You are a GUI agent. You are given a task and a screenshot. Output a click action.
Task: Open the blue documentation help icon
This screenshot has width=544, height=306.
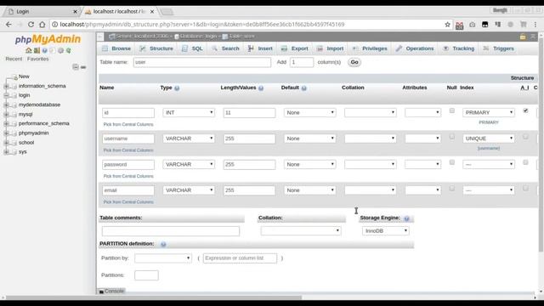coord(44,51)
